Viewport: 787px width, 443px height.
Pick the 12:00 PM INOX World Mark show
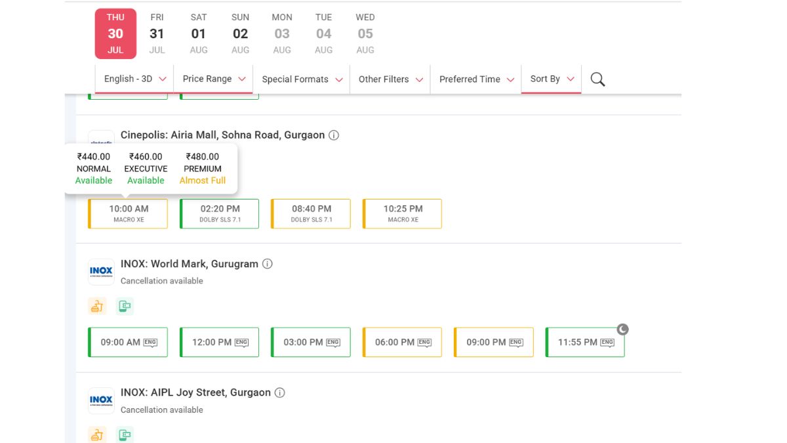220,343
